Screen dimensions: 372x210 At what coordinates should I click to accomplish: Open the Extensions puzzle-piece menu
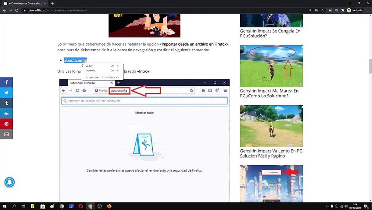[342, 10]
